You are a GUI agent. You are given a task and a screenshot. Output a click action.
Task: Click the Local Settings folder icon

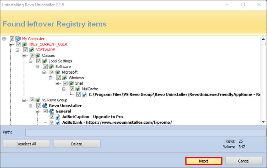tap(44, 61)
